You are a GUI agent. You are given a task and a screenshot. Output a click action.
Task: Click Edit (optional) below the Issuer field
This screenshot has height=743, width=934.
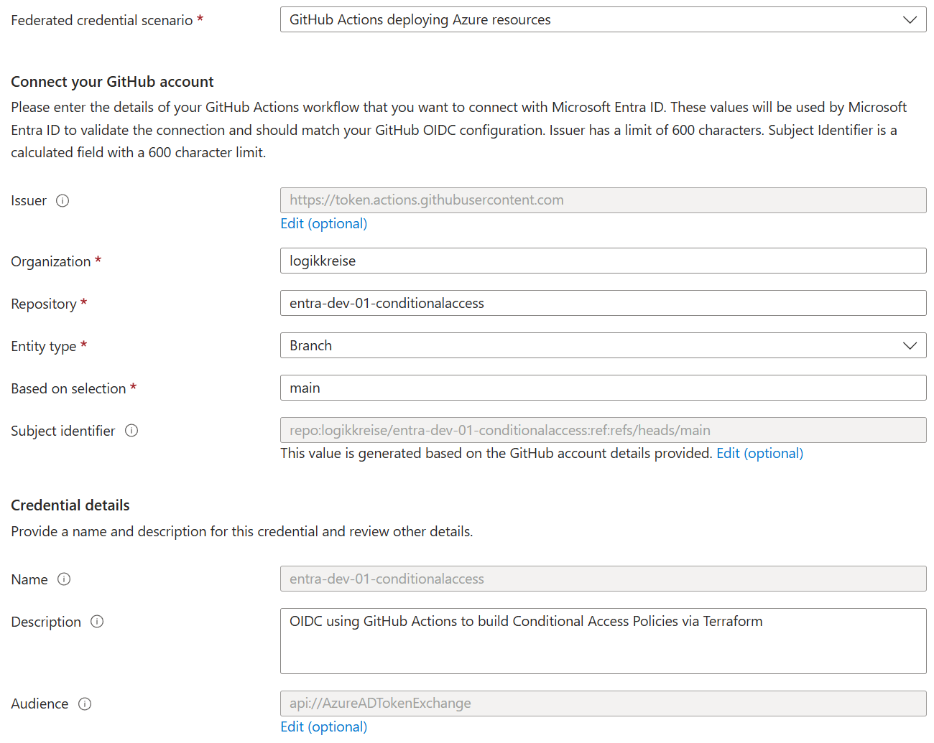point(323,223)
